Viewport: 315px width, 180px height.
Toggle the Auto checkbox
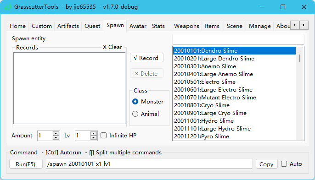(284, 164)
